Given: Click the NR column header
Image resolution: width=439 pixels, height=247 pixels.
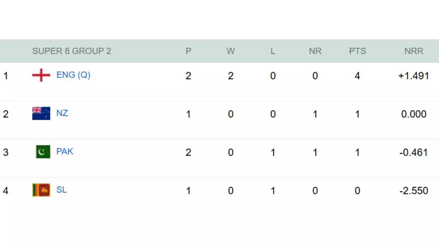Looking at the screenshot, I should click(315, 51).
